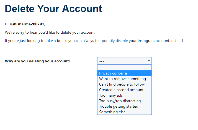Viewport: 198px width, 130px height.
Task: Click the "Delete Your Account" heading
Action: point(53,9)
